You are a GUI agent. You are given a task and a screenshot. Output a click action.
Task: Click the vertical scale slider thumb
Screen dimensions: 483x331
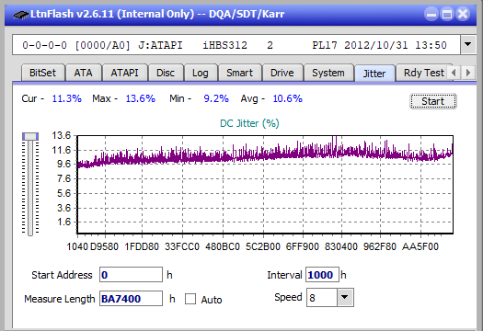30,136
